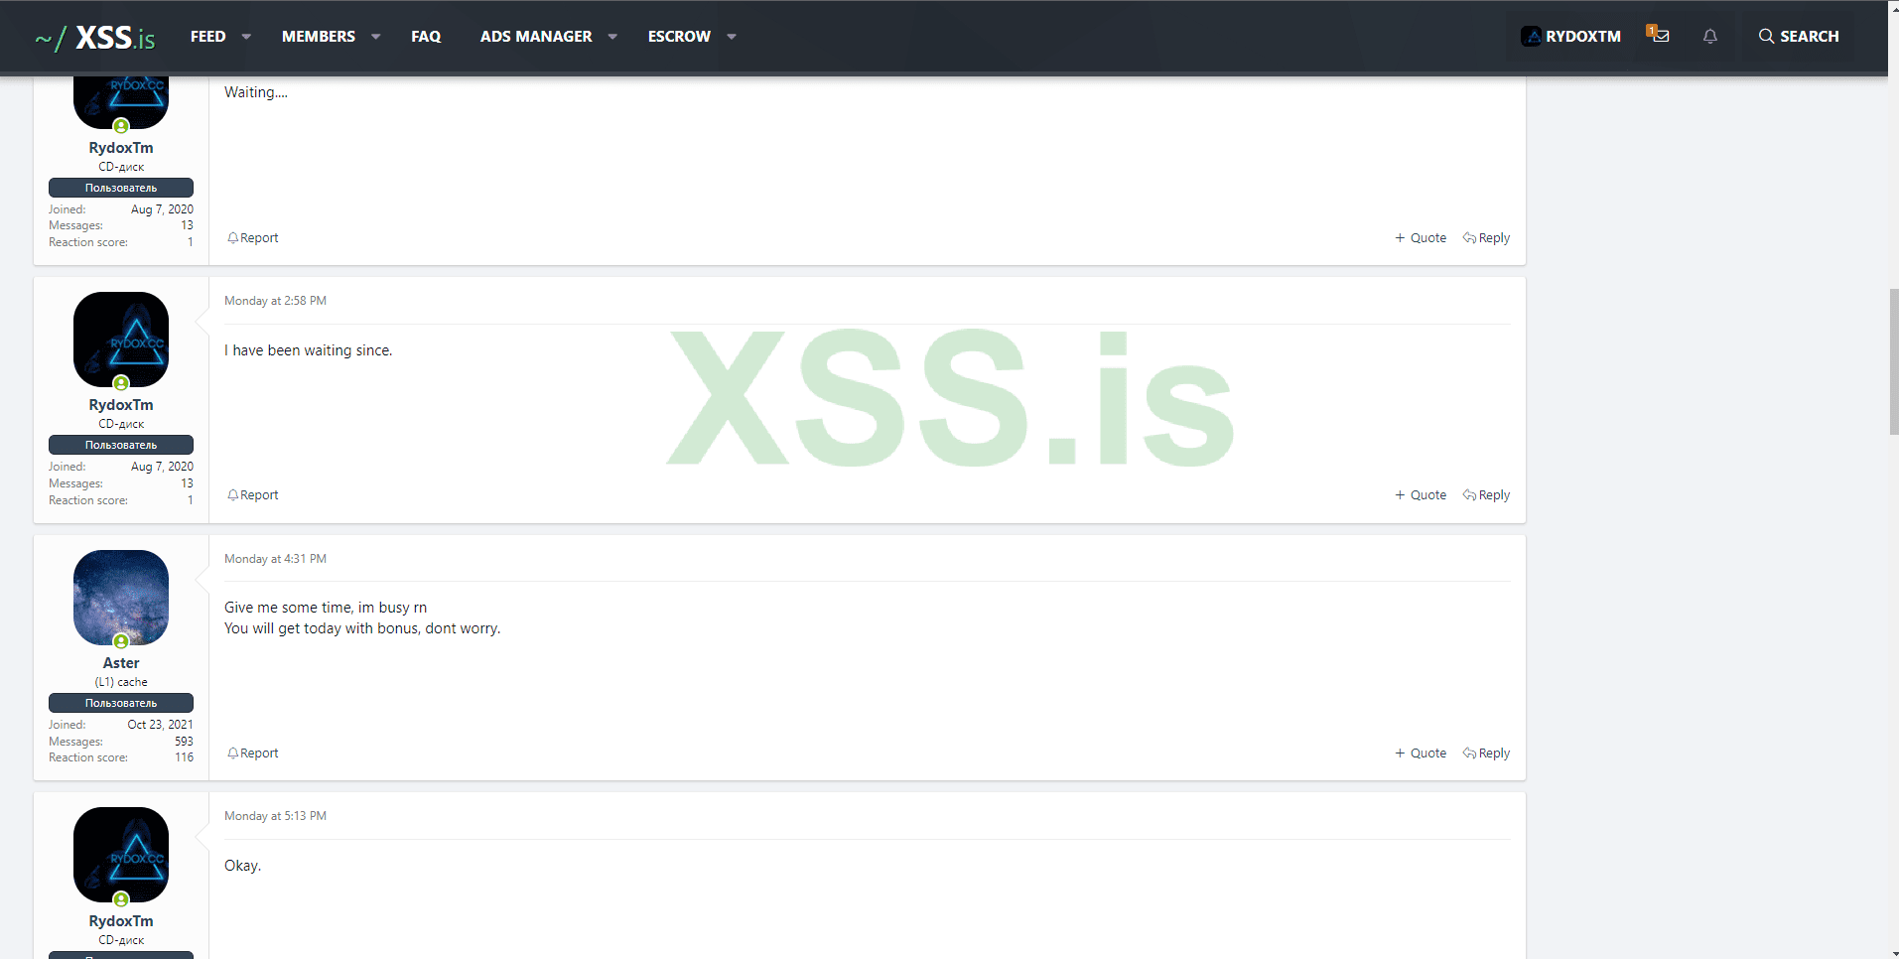Open the "Monday at 4:31 PM" timestamp link
Screen dimensions: 1899x959
[275, 559]
